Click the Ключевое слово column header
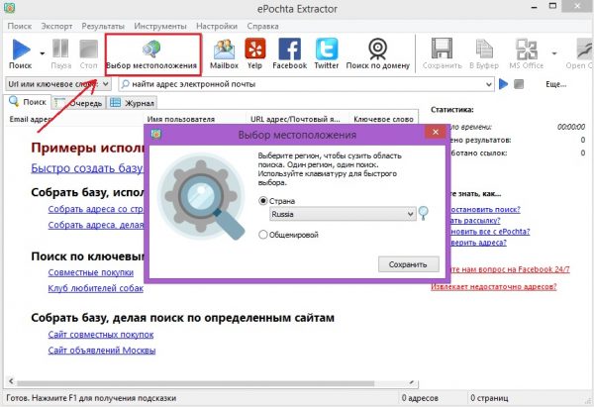Viewport: 594px width, 407px height. (x=383, y=119)
